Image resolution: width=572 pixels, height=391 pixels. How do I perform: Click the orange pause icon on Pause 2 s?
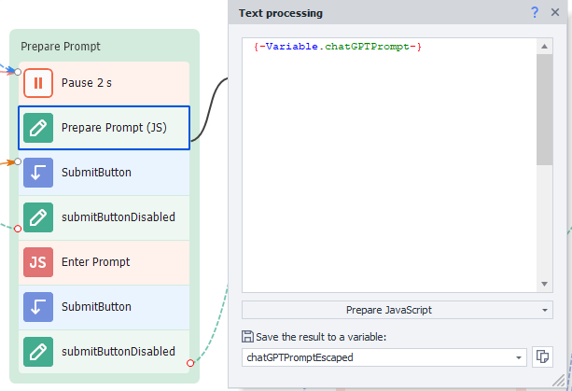point(38,83)
